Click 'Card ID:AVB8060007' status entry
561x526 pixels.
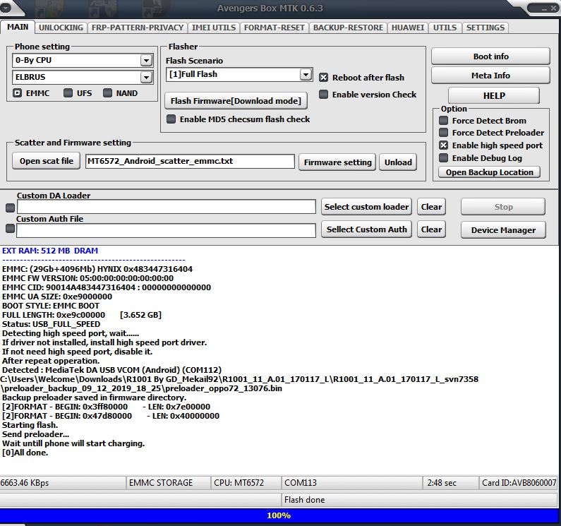pyautogui.click(x=519, y=483)
